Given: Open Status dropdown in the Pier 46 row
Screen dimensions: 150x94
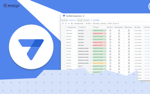Looking at the screenshot, I should tap(99, 66).
